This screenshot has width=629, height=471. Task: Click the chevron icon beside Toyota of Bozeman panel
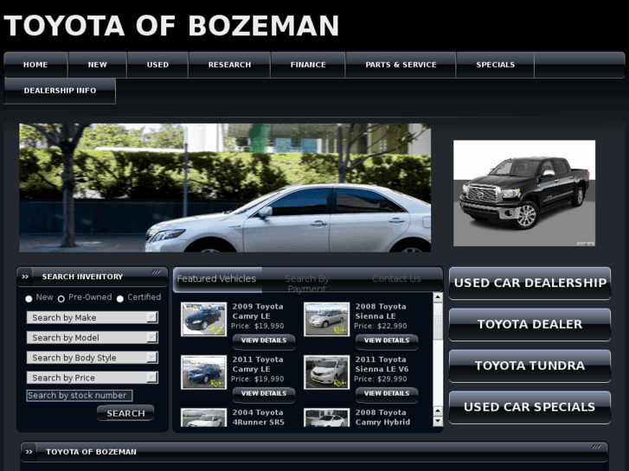click(29, 452)
